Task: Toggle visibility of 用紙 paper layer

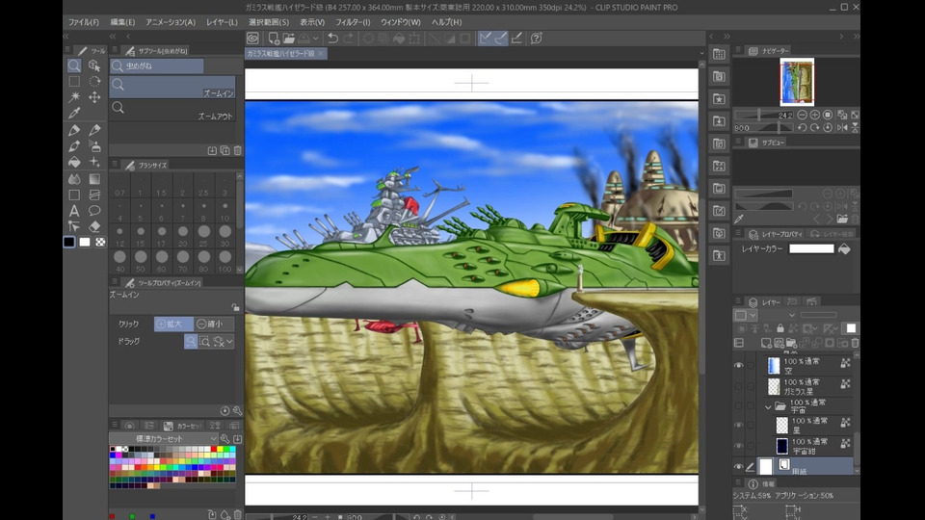Action: point(739,466)
